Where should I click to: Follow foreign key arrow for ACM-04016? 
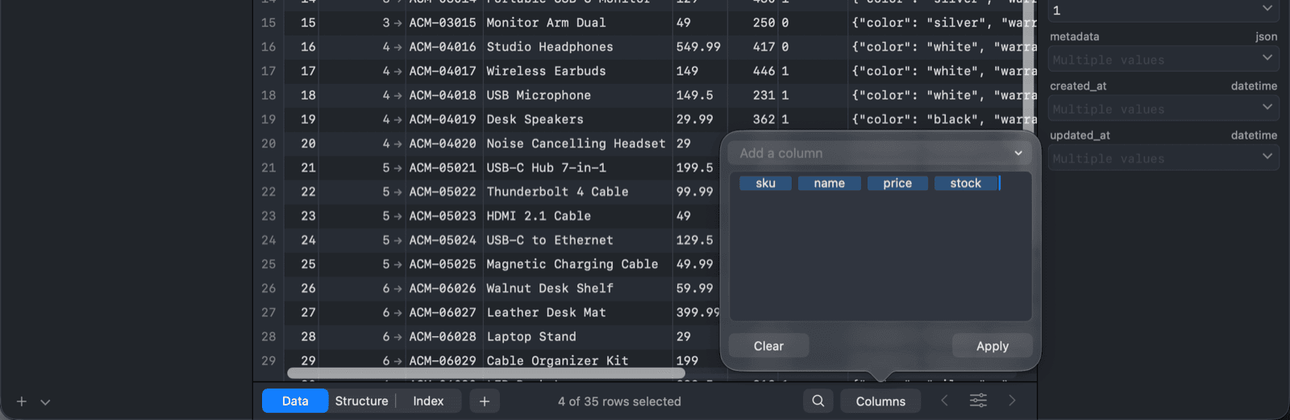(397, 47)
